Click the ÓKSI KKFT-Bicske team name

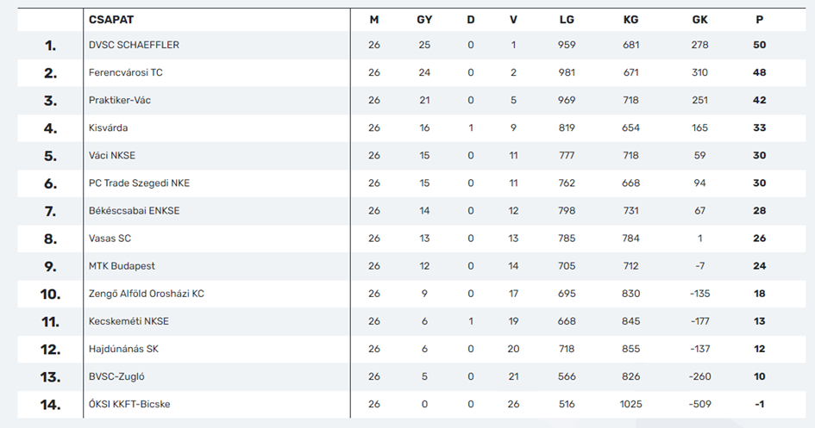129,404
